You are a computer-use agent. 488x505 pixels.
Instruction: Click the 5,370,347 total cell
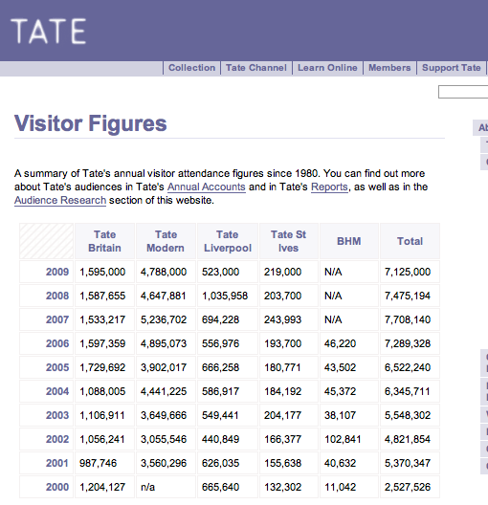tap(410, 463)
